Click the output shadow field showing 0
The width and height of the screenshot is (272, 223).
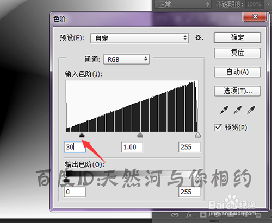(75, 192)
